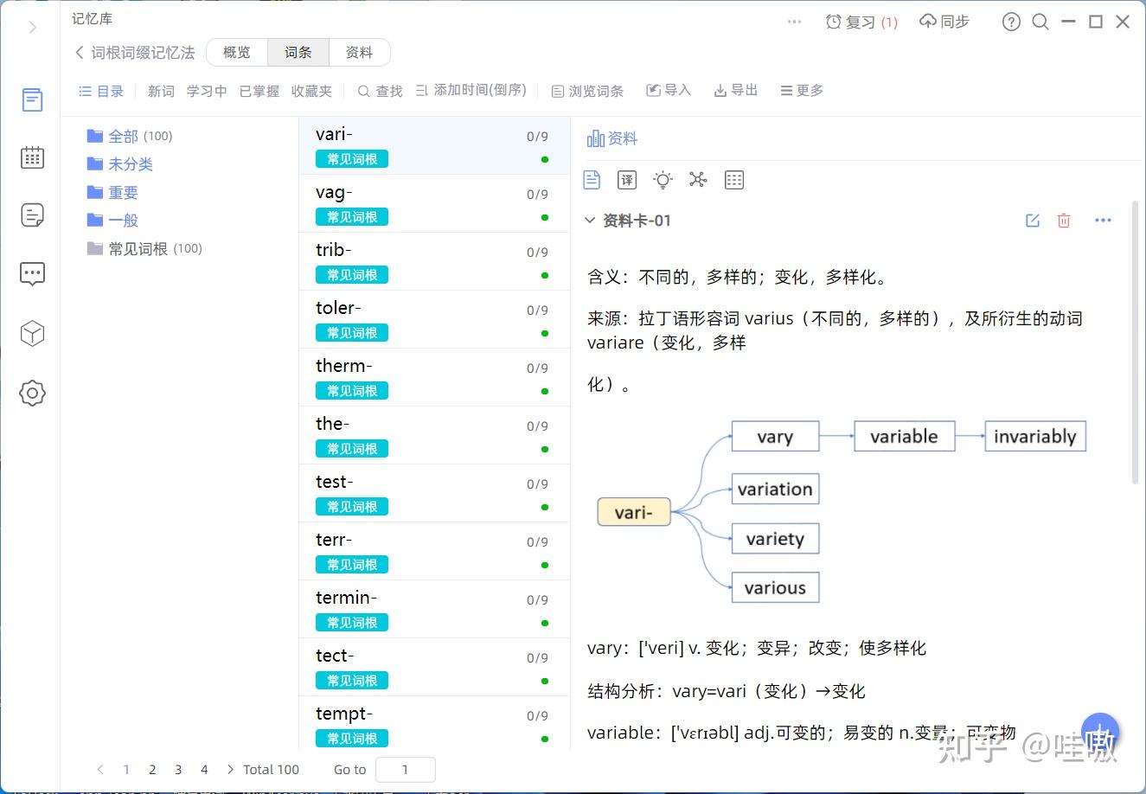Filter by 已掌握

tap(259, 91)
